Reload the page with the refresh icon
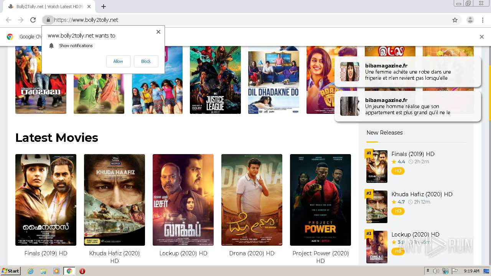The width and height of the screenshot is (491, 276). pos(33,20)
